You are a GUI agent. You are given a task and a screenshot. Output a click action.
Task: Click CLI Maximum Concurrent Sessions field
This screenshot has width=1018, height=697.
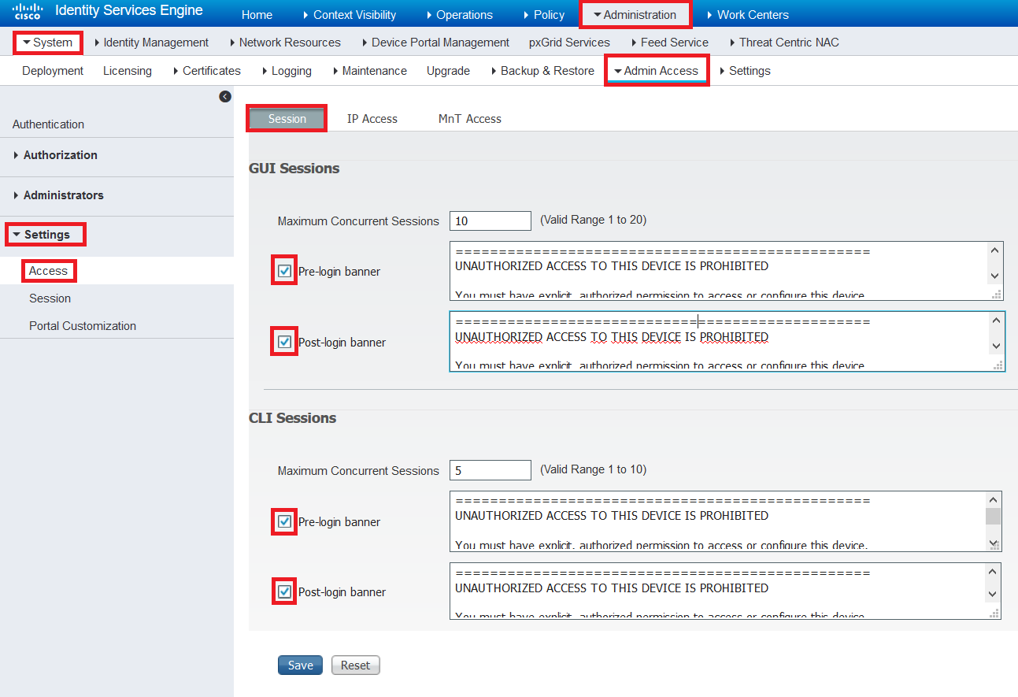coord(490,470)
